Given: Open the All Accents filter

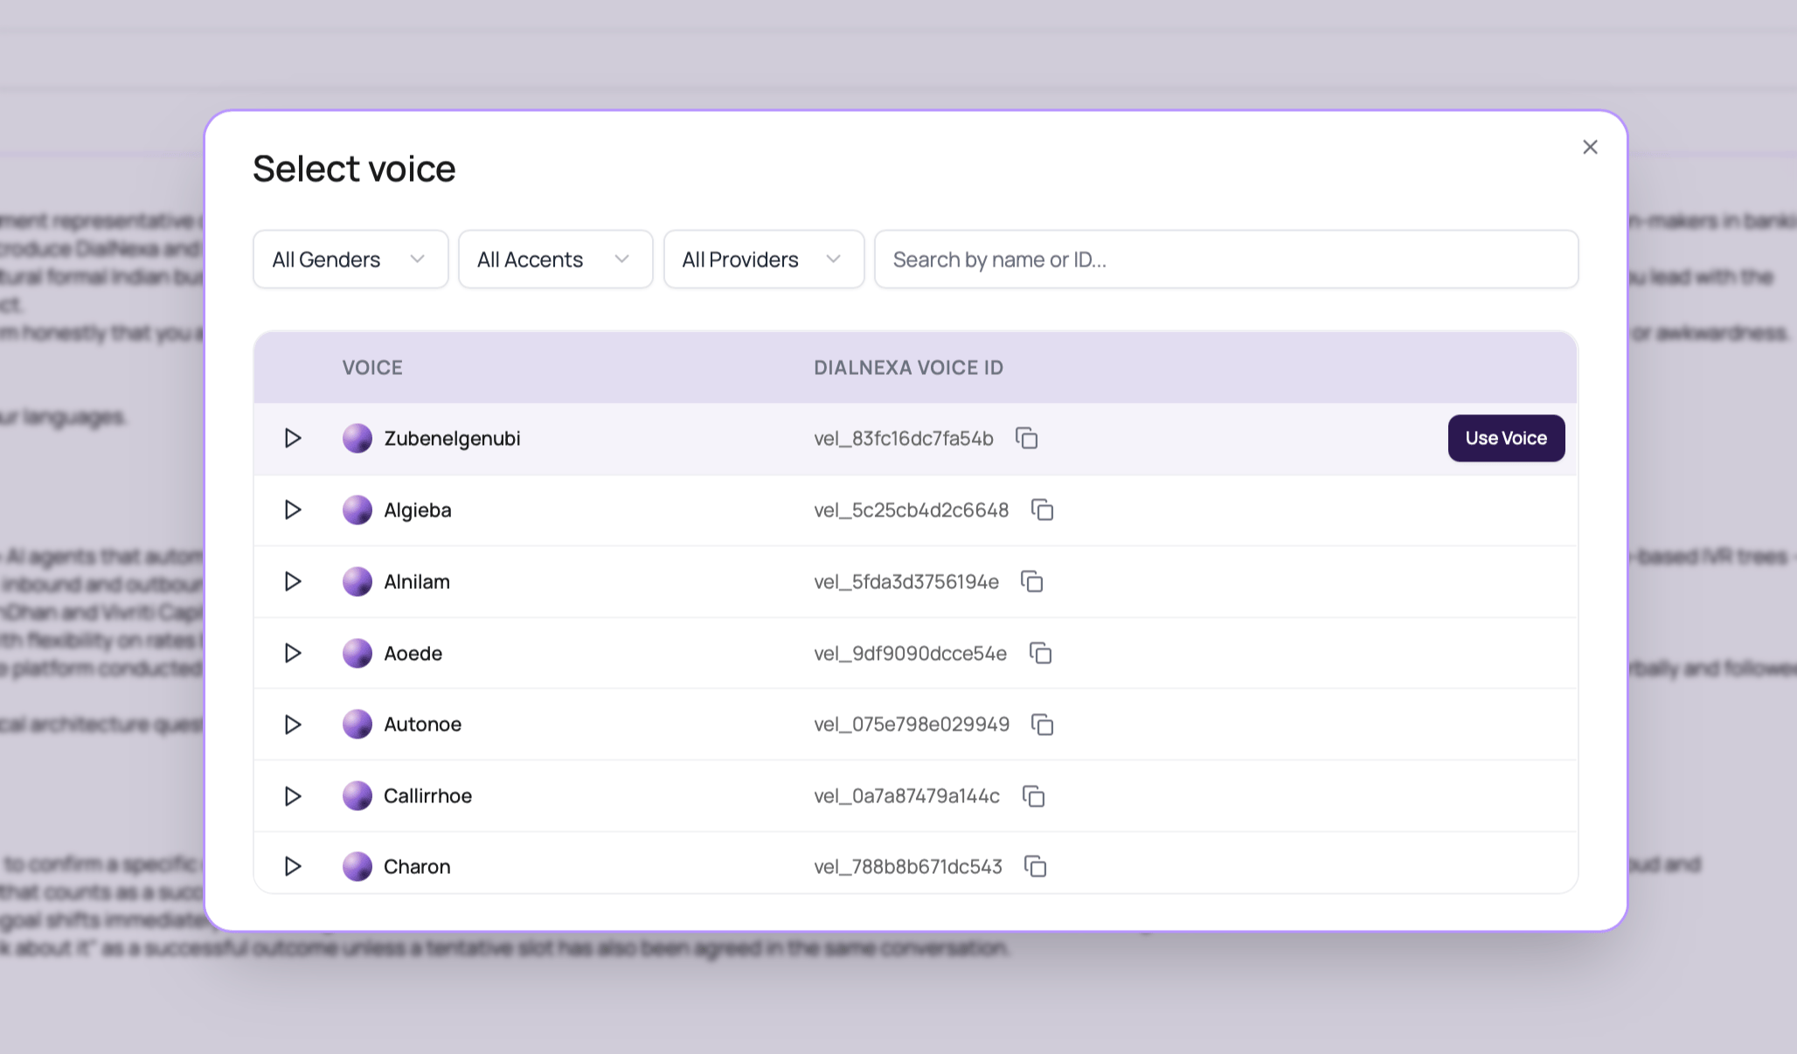Looking at the screenshot, I should click(556, 260).
